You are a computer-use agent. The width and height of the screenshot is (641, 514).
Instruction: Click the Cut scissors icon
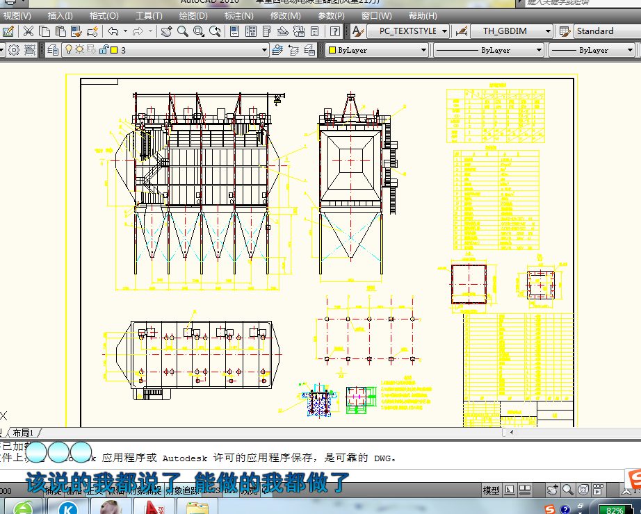click(28, 31)
